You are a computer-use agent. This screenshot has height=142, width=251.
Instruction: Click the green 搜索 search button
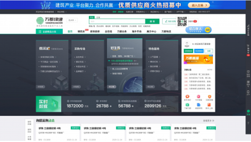click(152, 21)
